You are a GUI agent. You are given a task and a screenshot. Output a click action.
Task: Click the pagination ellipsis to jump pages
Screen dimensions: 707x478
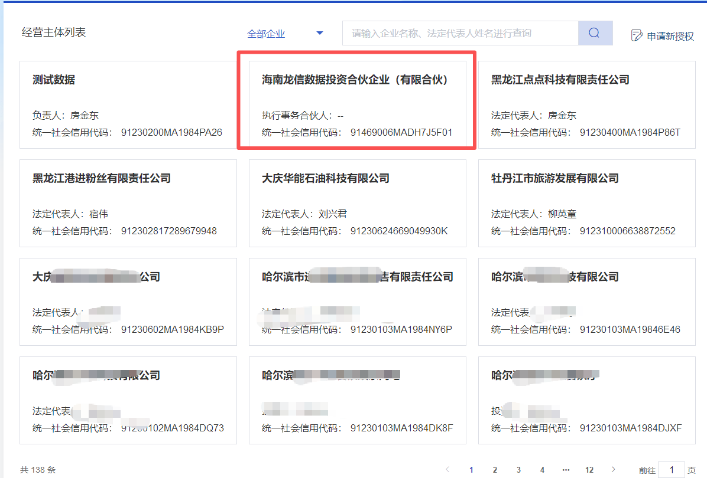point(566,470)
